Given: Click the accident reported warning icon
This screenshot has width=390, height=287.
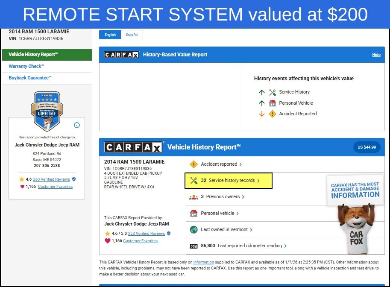Looking at the screenshot, I should pyautogui.click(x=194, y=164).
